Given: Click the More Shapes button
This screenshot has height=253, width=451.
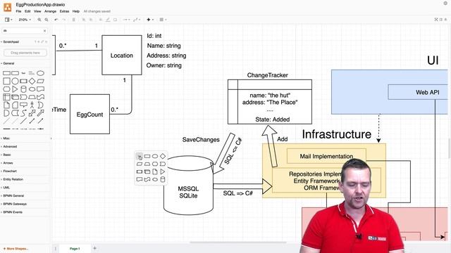Looking at the screenshot, I should click(x=16, y=249).
